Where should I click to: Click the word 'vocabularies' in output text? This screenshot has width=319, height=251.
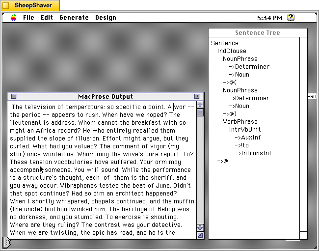74,162
